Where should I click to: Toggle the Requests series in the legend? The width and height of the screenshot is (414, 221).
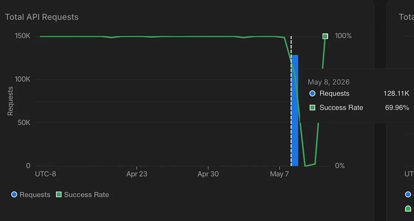pos(30,195)
